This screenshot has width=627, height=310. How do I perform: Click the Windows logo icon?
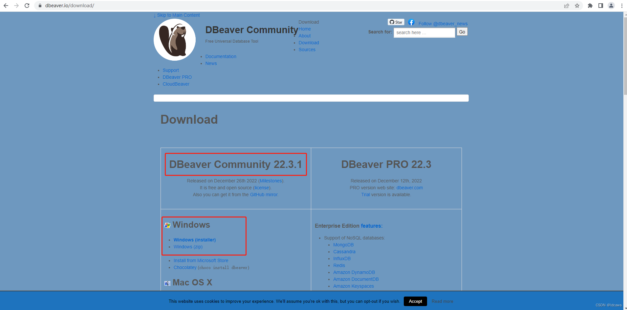click(167, 225)
